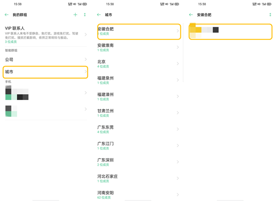The width and height of the screenshot is (276, 201).
Task: Tap the chevron beside VIP 联系人
Action: tap(86, 34)
